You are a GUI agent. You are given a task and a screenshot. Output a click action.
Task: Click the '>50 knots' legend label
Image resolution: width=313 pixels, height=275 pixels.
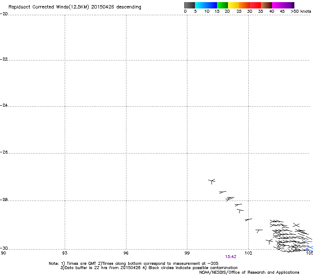tap(301, 11)
